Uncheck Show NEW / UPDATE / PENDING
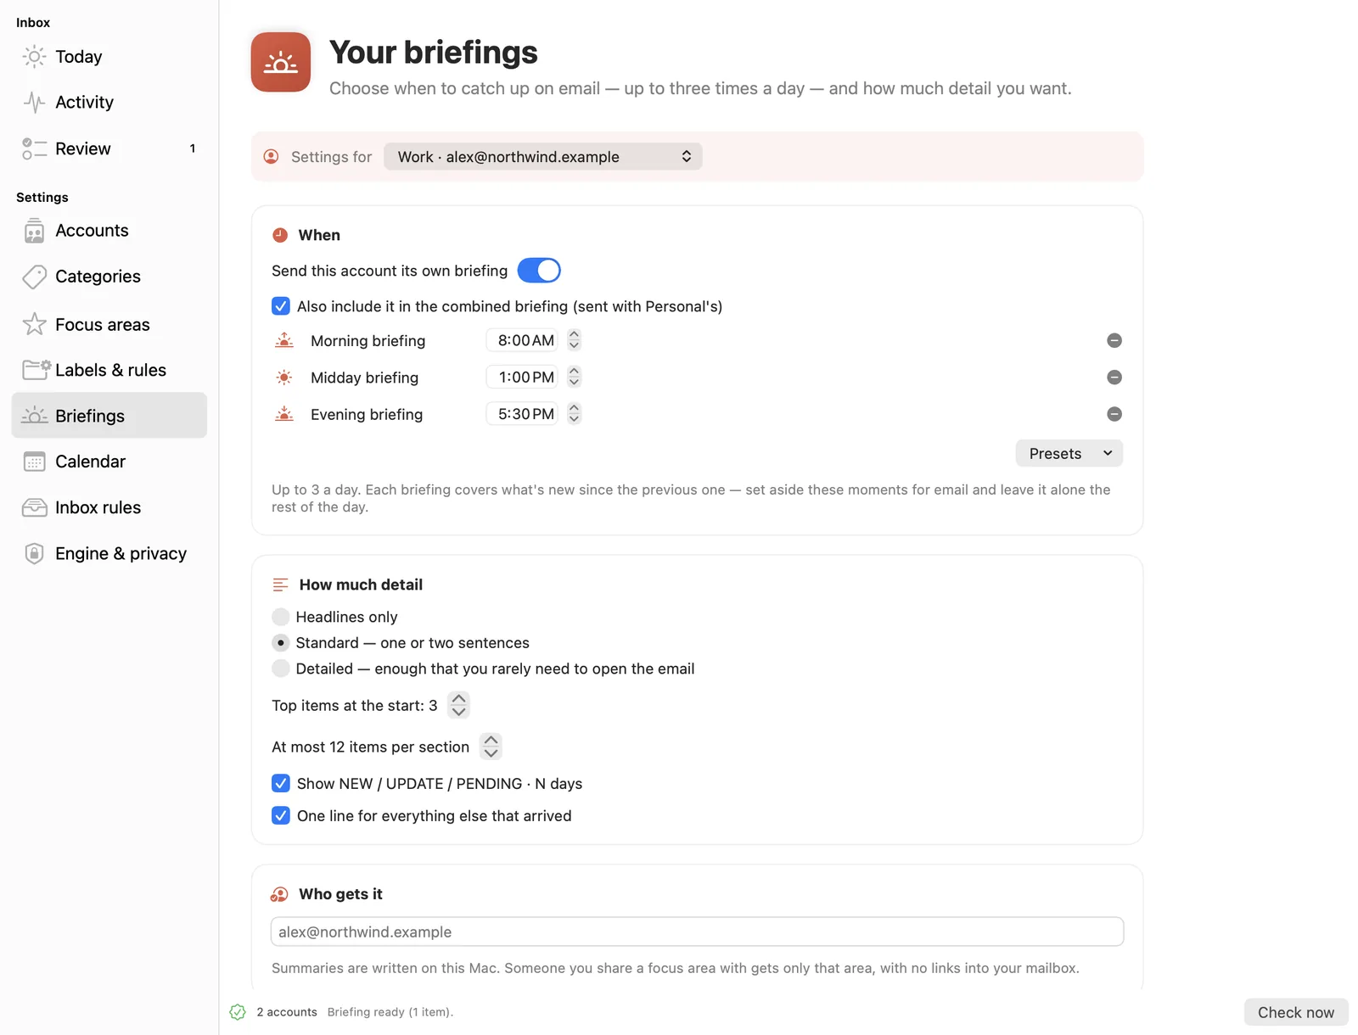Screen dimensions: 1358x1035 click(x=281, y=783)
